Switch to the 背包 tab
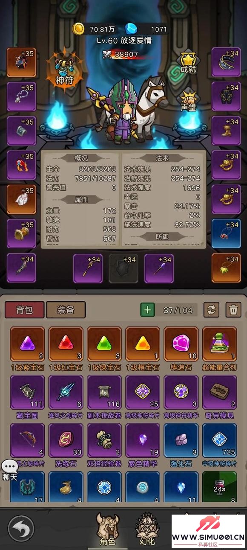The width and height of the screenshot is (247, 550). pos(24,310)
